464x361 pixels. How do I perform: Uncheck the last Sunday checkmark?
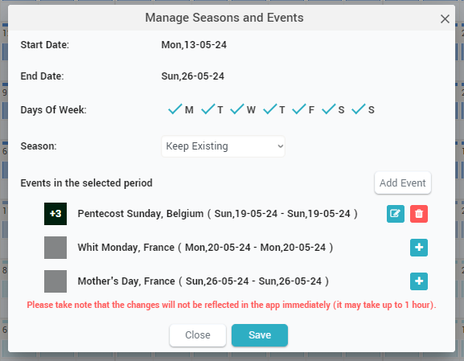click(x=359, y=109)
